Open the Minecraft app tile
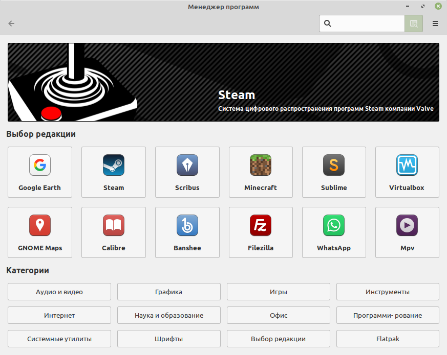This screenshot has height=355, width=447. [261, 172]
